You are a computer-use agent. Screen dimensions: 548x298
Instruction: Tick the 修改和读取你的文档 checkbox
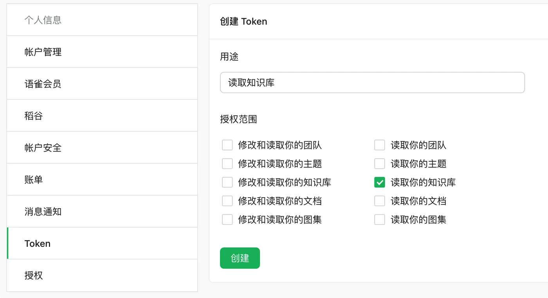click(x=227, y=201)
